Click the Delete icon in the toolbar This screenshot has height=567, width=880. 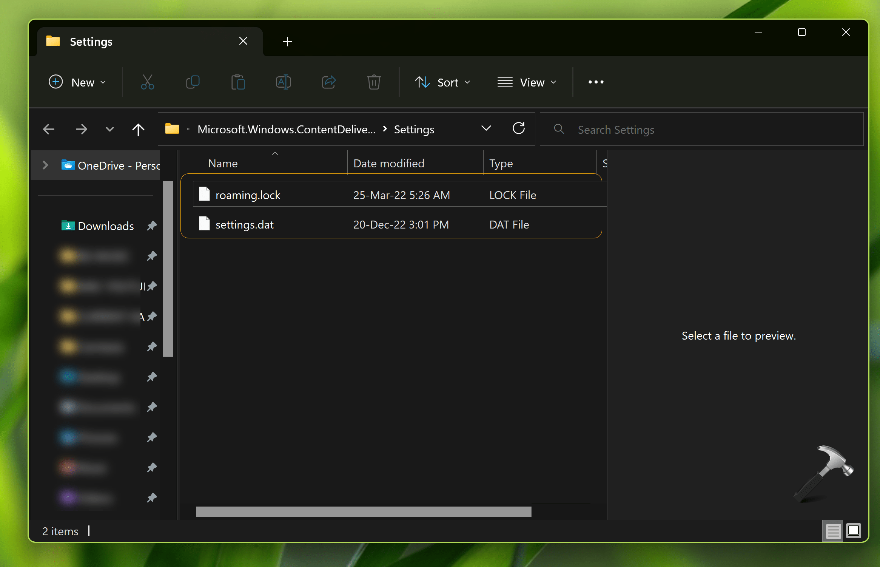(374, 82)
